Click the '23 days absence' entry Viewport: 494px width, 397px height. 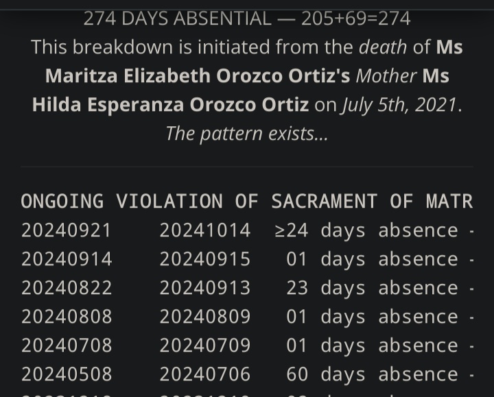(373, 288)
